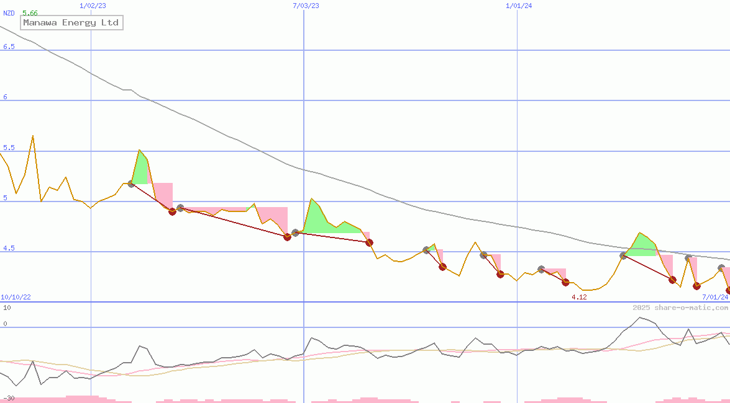Viewport: 730px width, 403px height.
Task: Click the rightmost red marker at chart edge
Action: click(728, 290)
